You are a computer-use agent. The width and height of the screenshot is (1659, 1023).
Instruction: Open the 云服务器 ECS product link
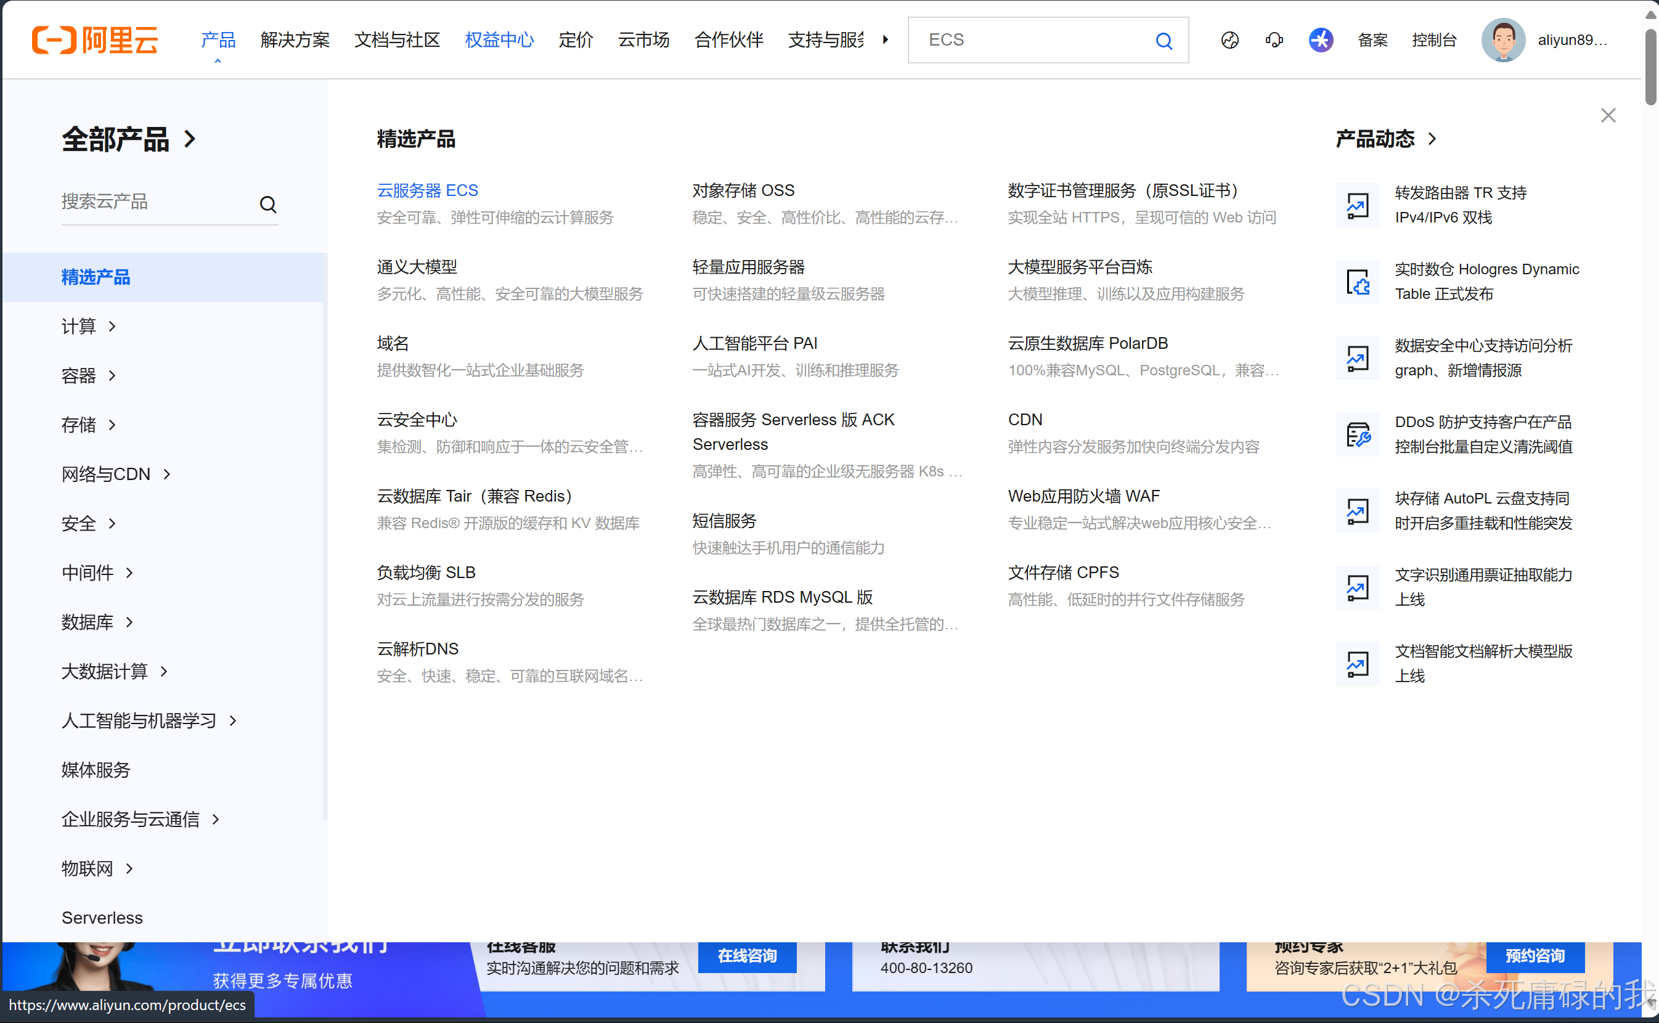tap(428, 191)
